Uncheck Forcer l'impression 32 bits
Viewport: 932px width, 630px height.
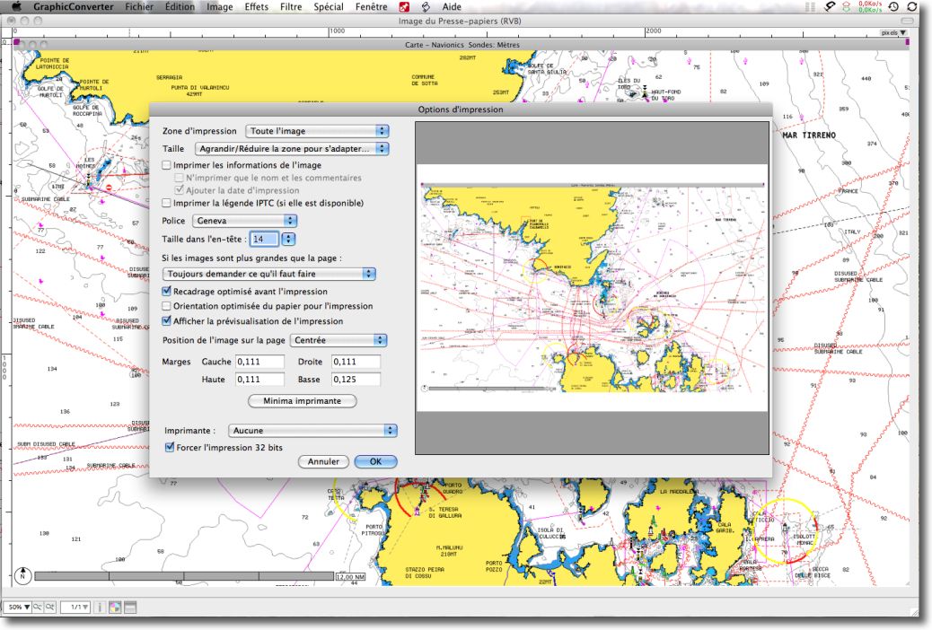coord(170,447)
